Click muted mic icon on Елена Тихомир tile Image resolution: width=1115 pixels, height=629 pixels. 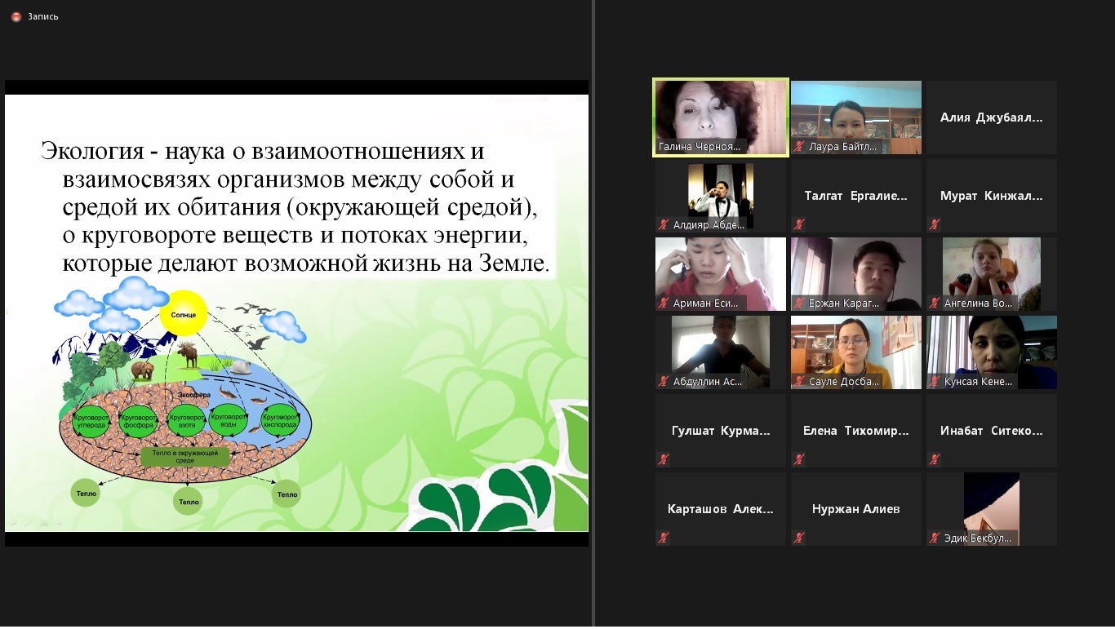[x=800, y=459]
